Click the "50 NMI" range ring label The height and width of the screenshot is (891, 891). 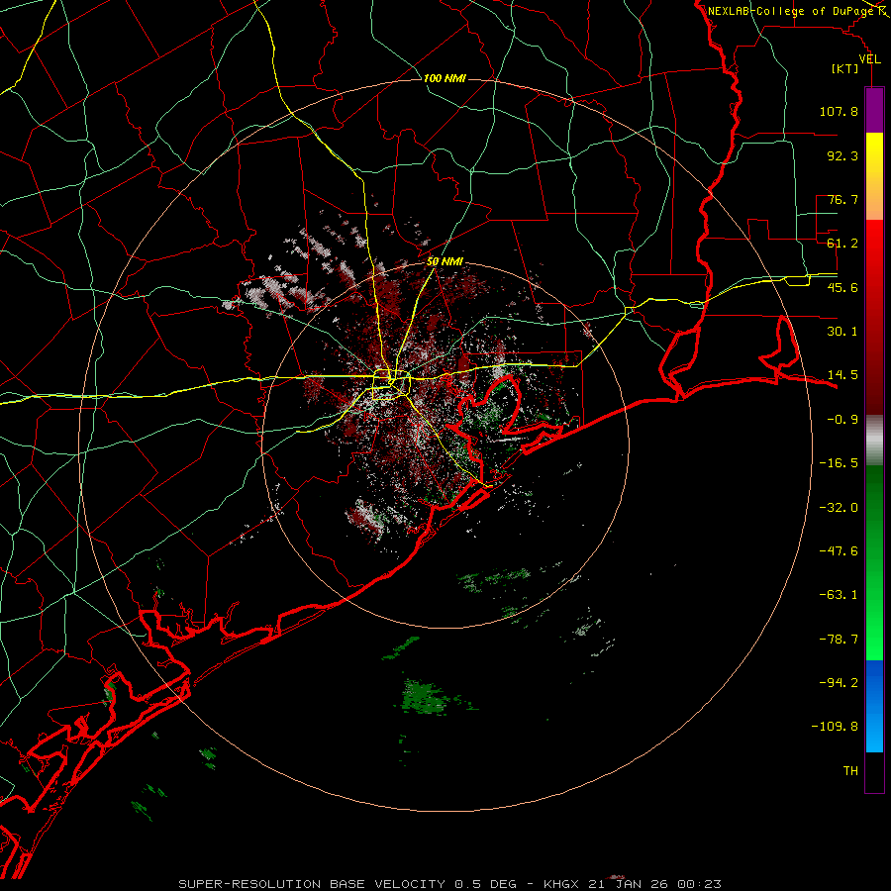tap(445, 262)
